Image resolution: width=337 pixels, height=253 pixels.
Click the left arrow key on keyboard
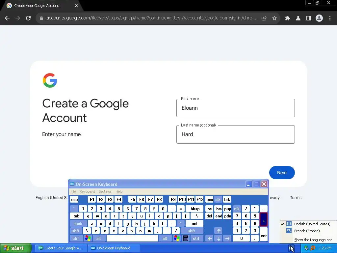tap(210, 239)
